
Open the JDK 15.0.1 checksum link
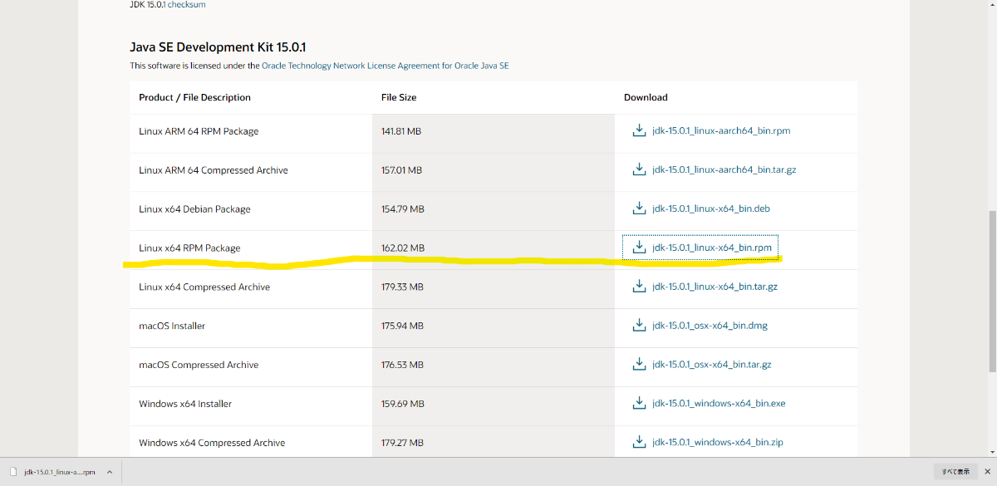tap(186, 4)
